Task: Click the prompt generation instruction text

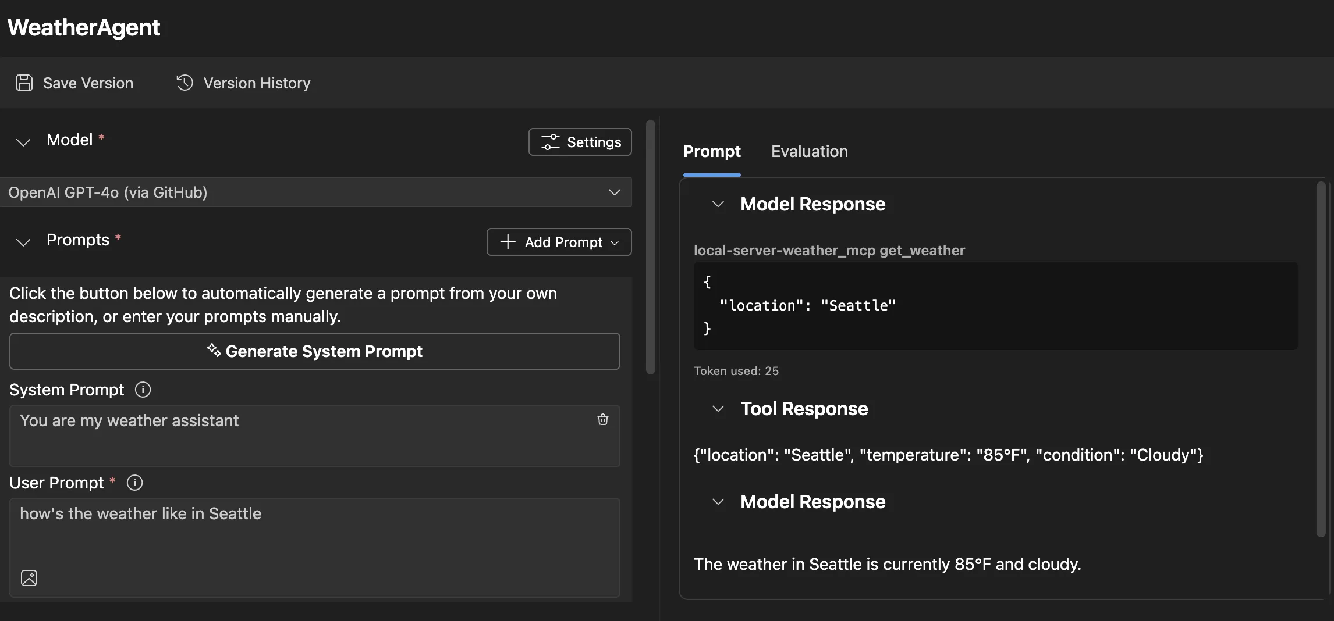Action: pyautogui.click(x=283, y=305)
